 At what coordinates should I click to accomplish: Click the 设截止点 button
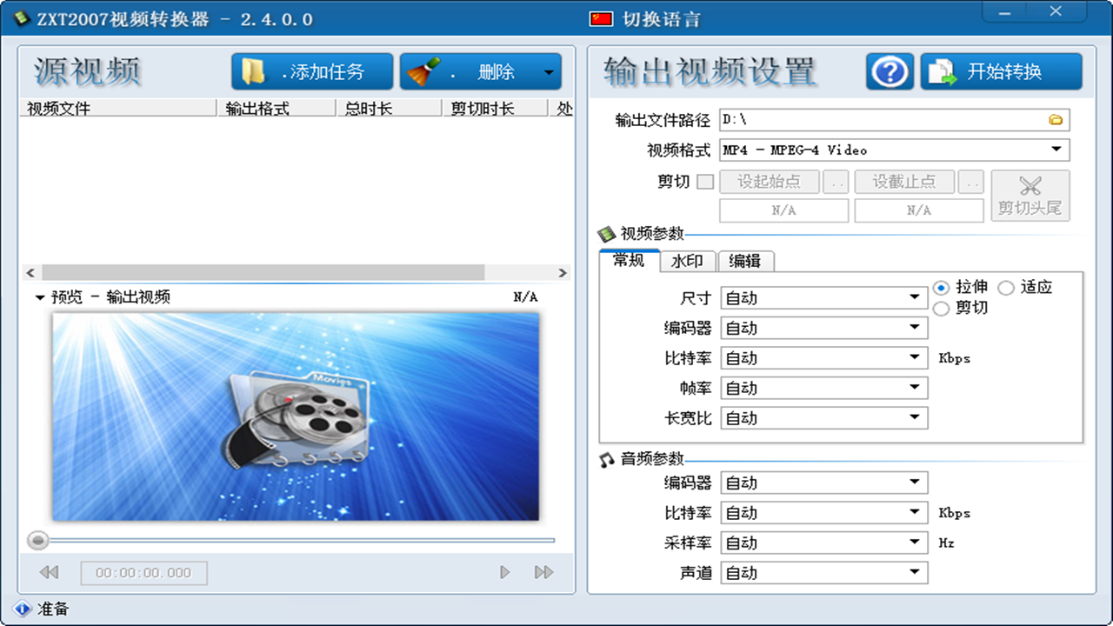coord(904,182)
